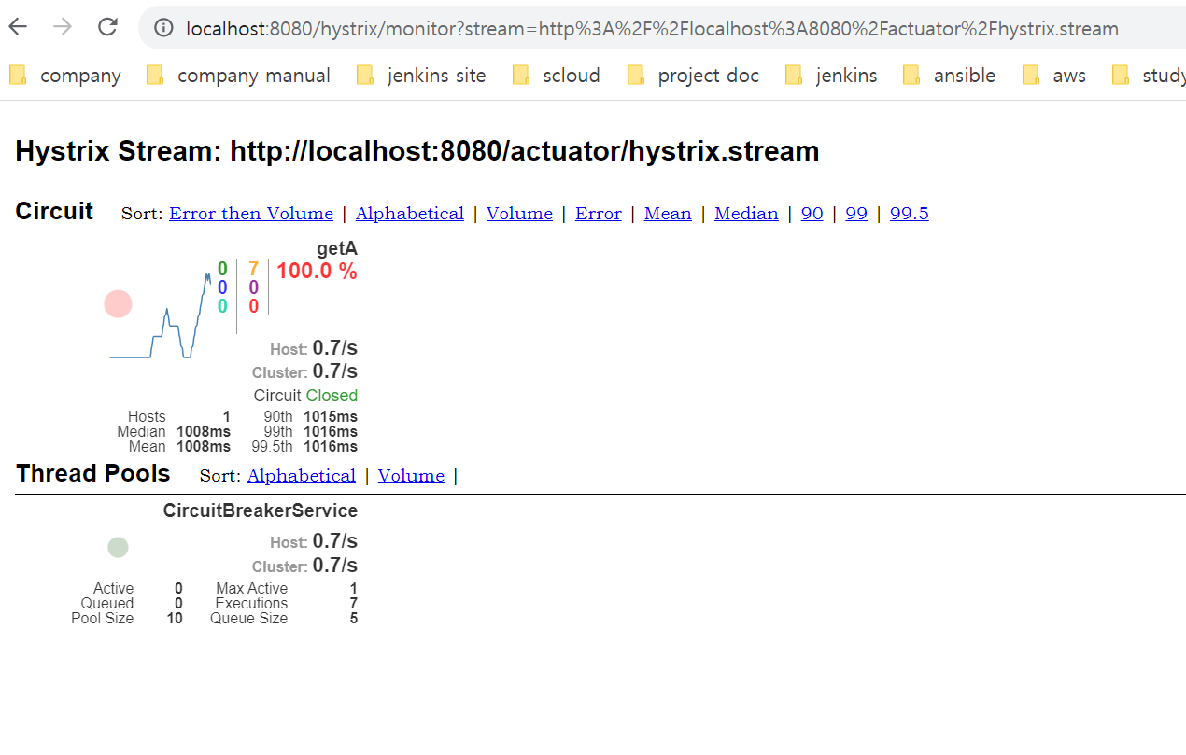1186x755 pixels.
Task: Click the browser forward arrow
Action: pyautogui.click(x=63, y=27)
